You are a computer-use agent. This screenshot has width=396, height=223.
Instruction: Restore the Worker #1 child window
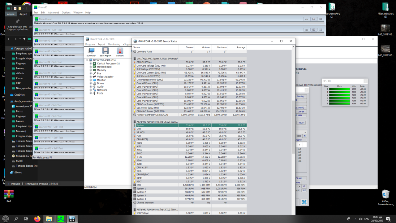click(313, 30)
